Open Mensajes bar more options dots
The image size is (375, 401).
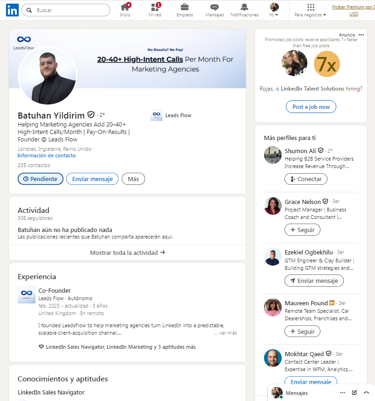click(x=342, y=393)
